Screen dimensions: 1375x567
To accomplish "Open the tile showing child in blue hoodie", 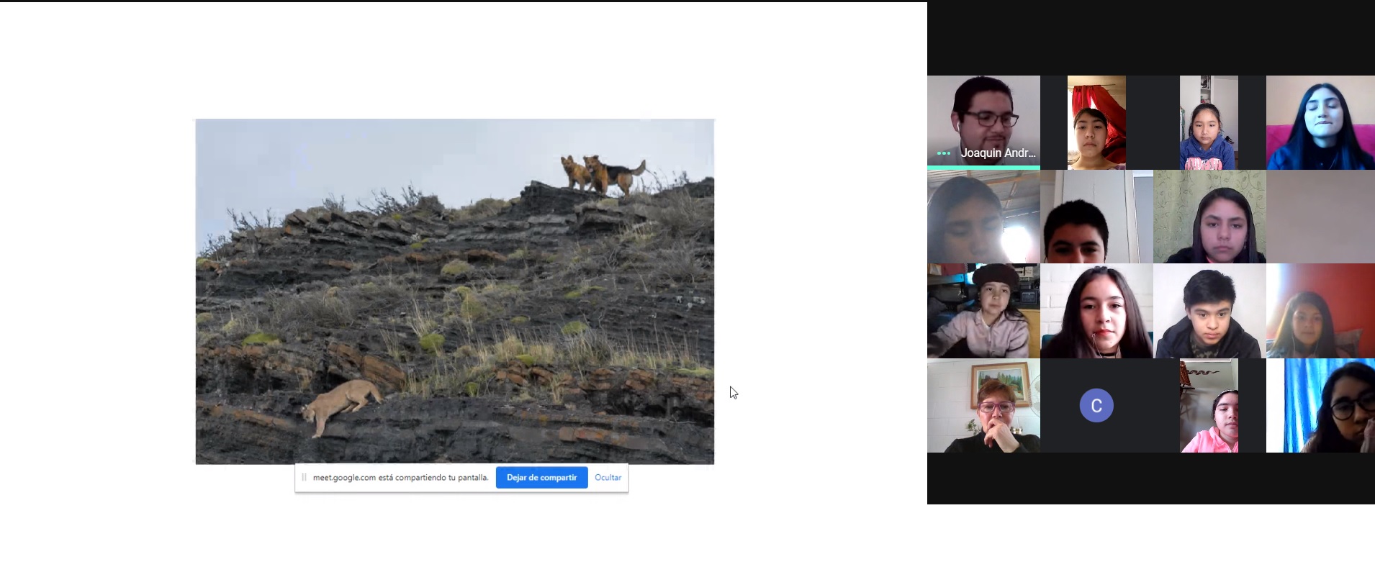I will pyautogui.click(x=1208, y=122).
